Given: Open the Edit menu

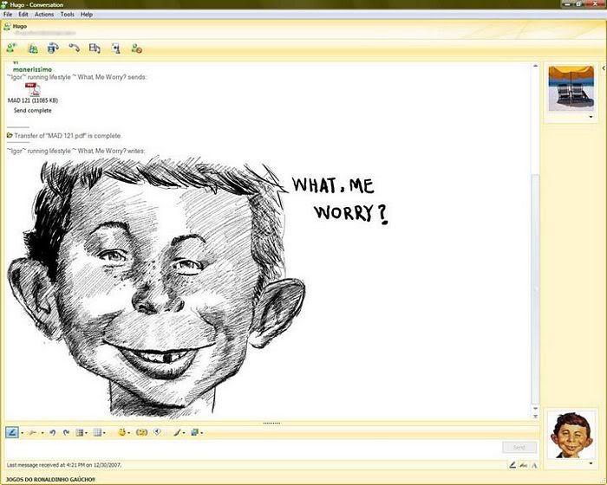Looking at the screenshot, I should (23, 15).
